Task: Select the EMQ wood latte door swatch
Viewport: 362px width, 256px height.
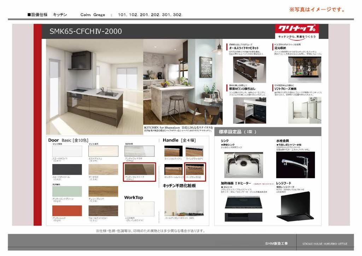Action: (139, 151)
